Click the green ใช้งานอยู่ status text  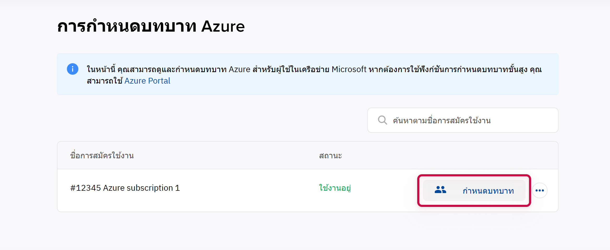pos(335,188)
